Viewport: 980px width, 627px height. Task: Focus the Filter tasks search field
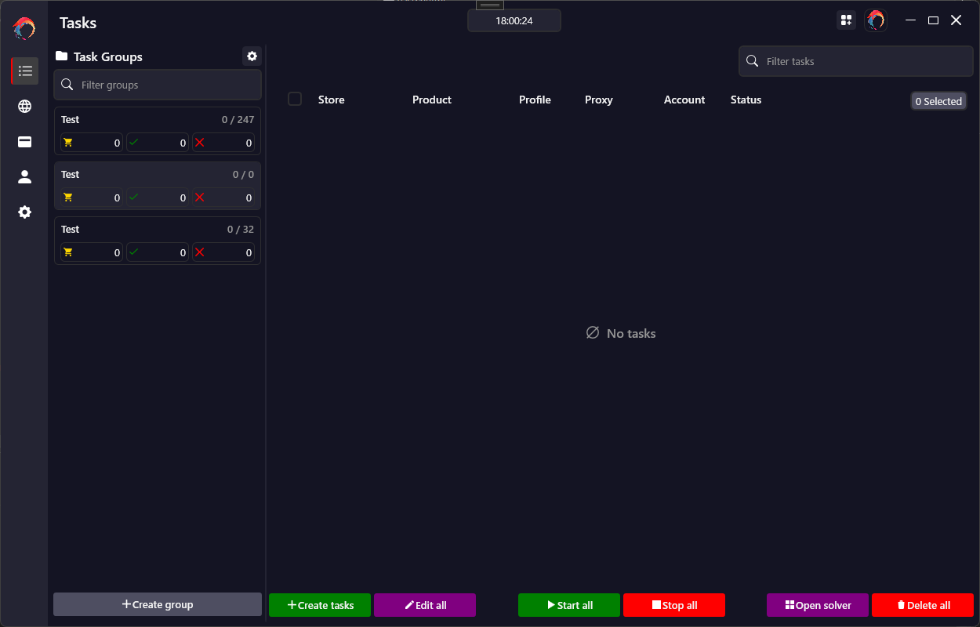click(x=862, y=61)
